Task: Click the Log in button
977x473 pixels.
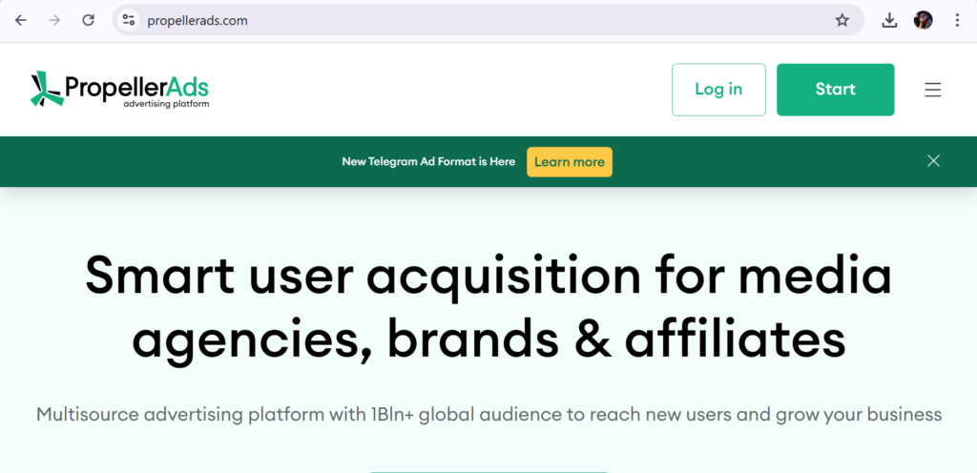Action: coord(718,90)
